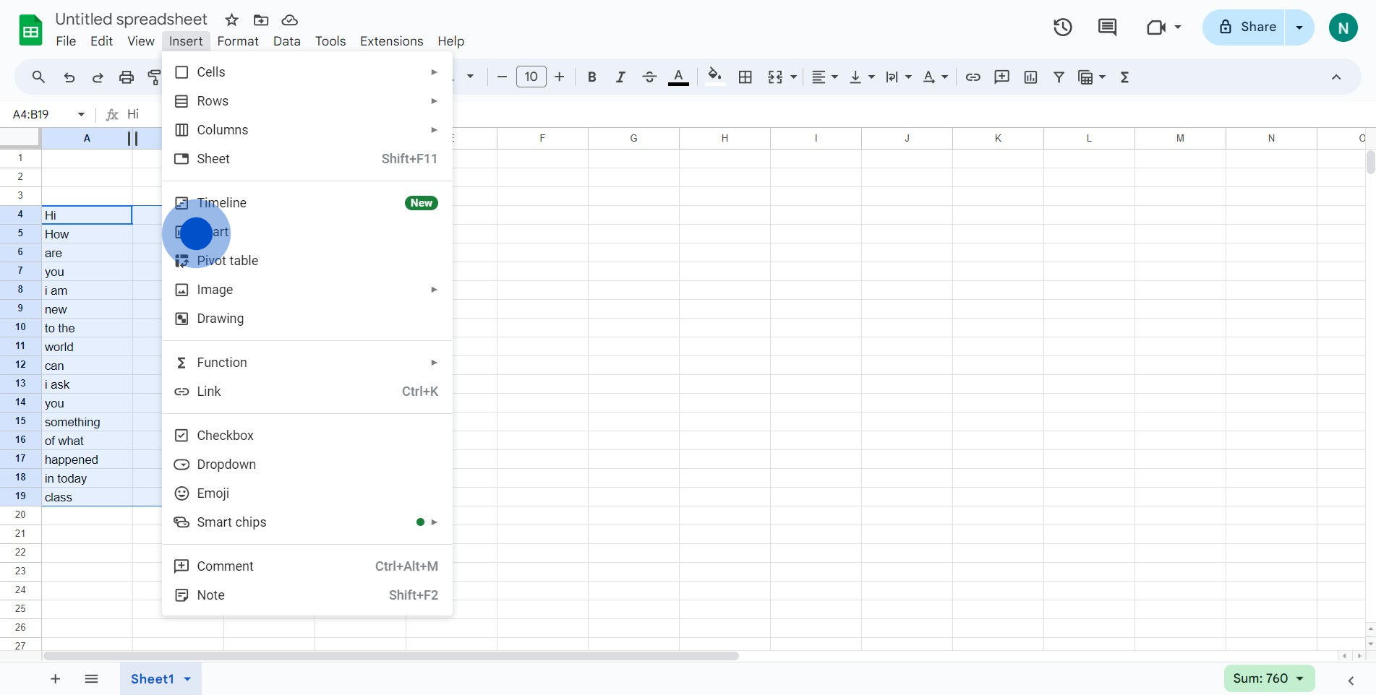The image size is (1376, 695).
Task: Open the comments panel icon
Action: pos(1107,27)
